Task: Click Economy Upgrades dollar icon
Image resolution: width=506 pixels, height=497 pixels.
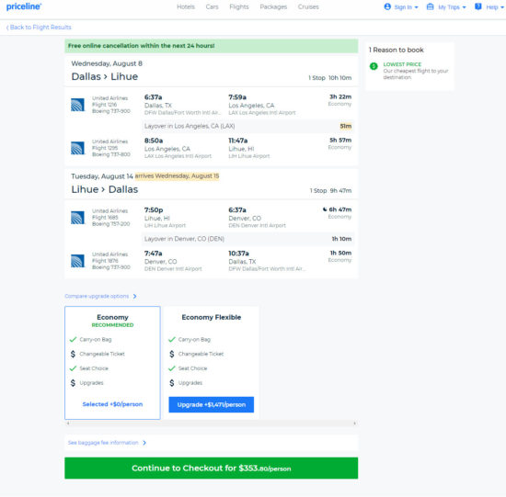Action: (73, 383)
